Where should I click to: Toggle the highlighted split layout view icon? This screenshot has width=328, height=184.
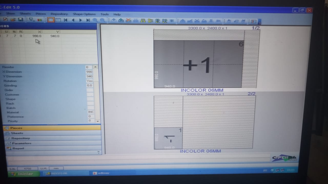click(51, 20)
